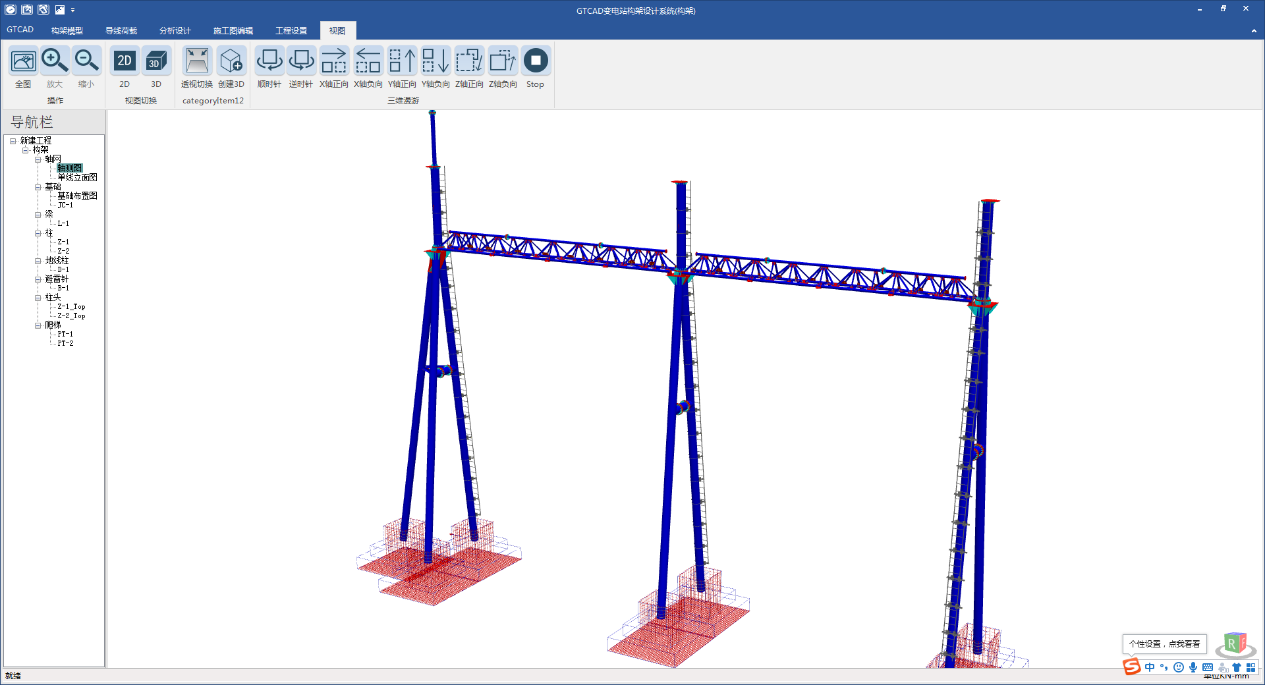The image size is (1265, 685).
Task: Click the Z轴负向 roaming icon
Action: click(503, 61)
